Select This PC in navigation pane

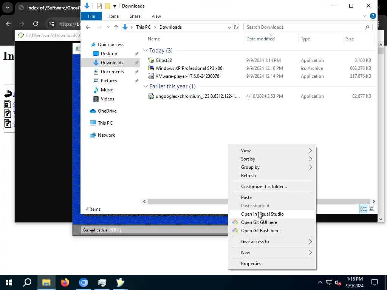point(105,123)
